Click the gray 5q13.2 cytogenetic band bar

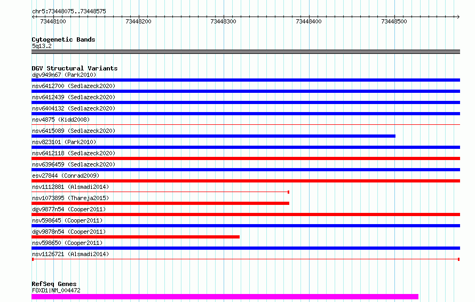click(x=246, y=52)
